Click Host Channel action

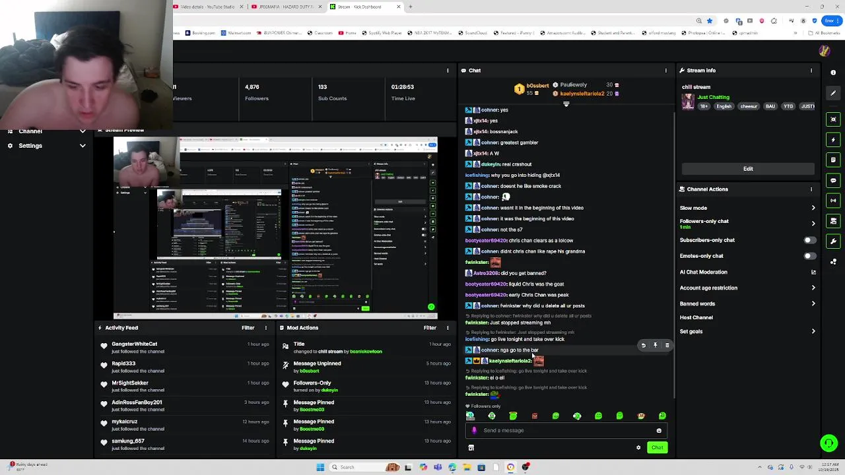pyautogui.click(x=696, y=317)
